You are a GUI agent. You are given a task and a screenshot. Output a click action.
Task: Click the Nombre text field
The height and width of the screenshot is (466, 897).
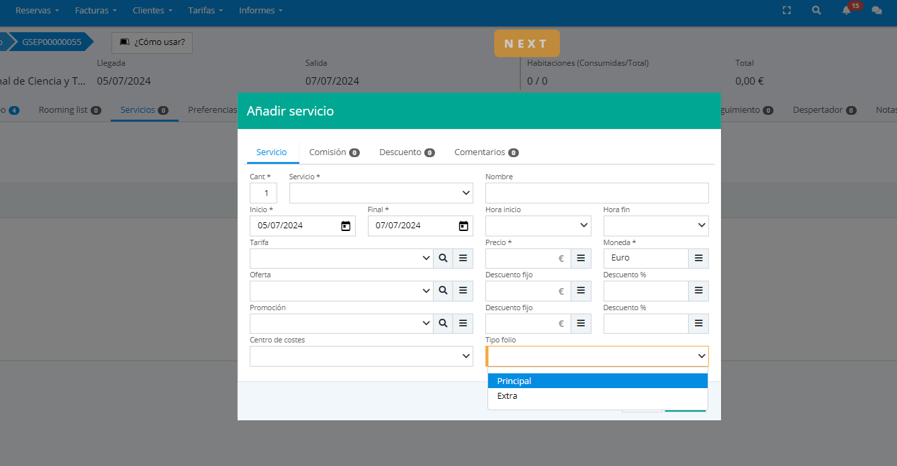(x=597, y=193)
